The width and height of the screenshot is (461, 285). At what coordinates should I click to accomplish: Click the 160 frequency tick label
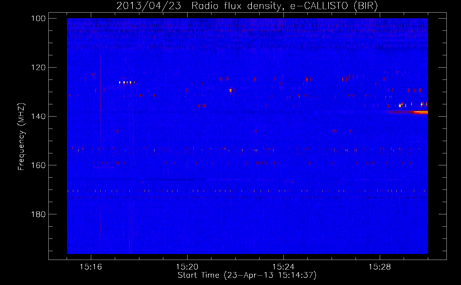[38, 165]
